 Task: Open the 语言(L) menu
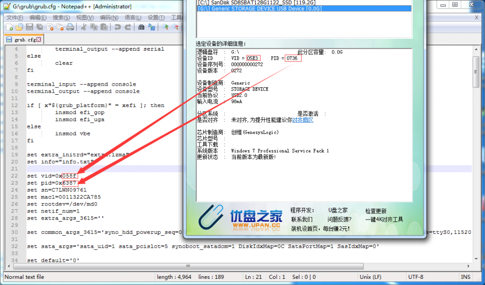[x=133, y=18]
